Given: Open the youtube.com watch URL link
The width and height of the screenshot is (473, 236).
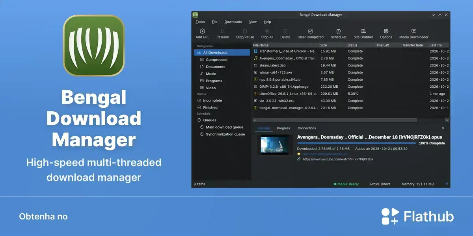Looking at the screenshot, I should [338, 159].
